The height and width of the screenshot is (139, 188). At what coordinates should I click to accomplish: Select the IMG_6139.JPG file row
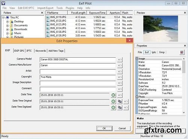pos(89,35)
